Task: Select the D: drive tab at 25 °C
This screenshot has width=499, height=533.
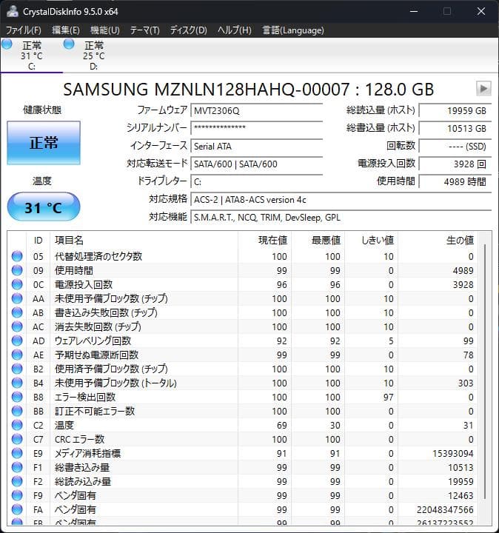Action: [94, 55]
